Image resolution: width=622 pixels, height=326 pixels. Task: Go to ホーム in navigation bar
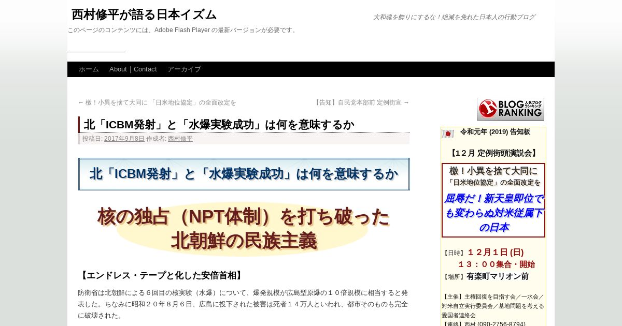89,69
